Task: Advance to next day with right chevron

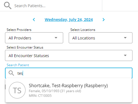Action: [104, 20]
